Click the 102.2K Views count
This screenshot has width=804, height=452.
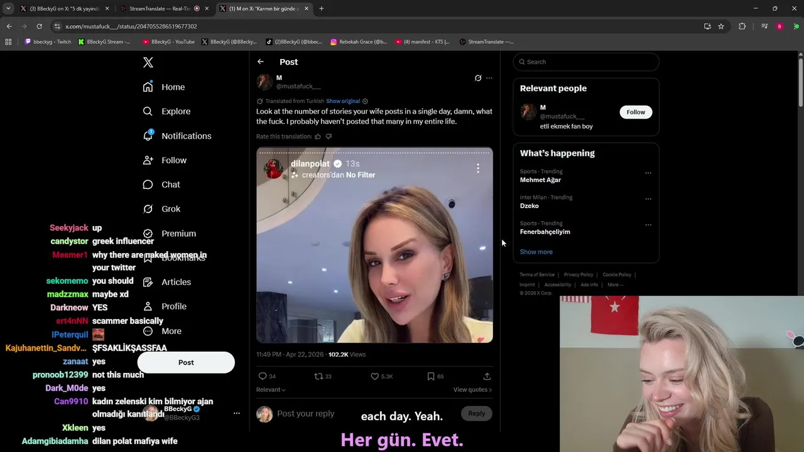click(347, 355)
